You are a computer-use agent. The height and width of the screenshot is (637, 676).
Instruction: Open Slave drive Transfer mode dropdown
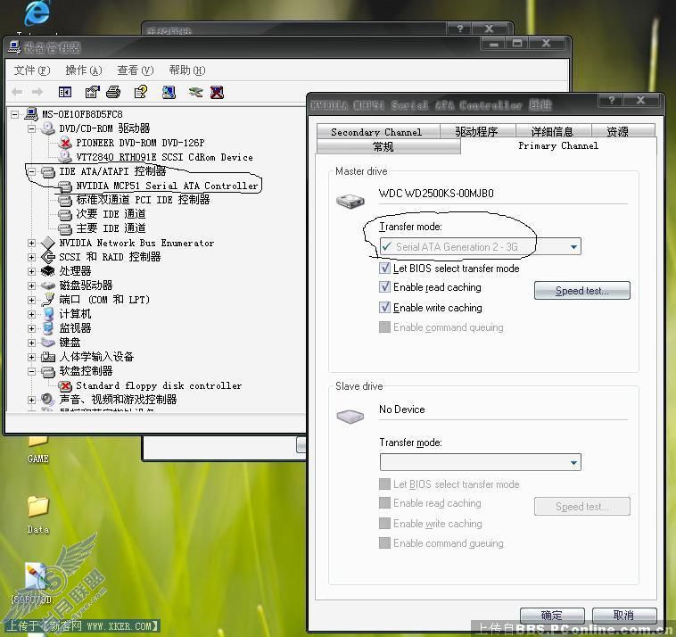(x=481, y=462)
